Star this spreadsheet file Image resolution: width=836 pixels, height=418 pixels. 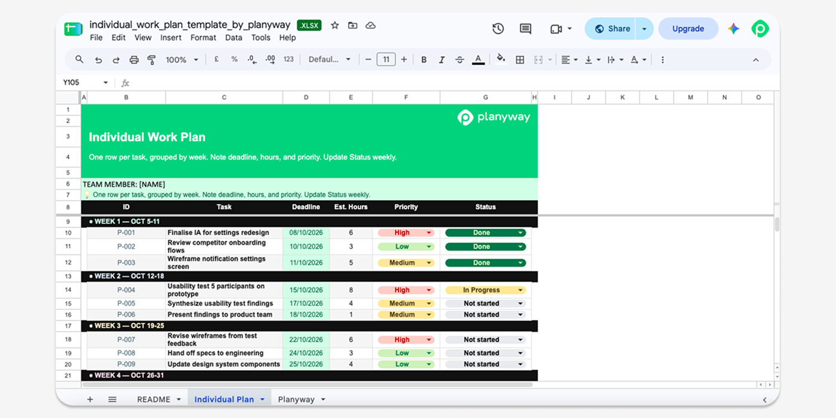pos(335,25)
